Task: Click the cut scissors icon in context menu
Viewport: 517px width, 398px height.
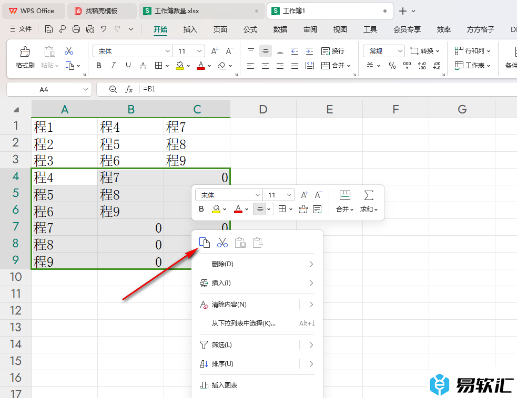Action: (x=222, y=243)
